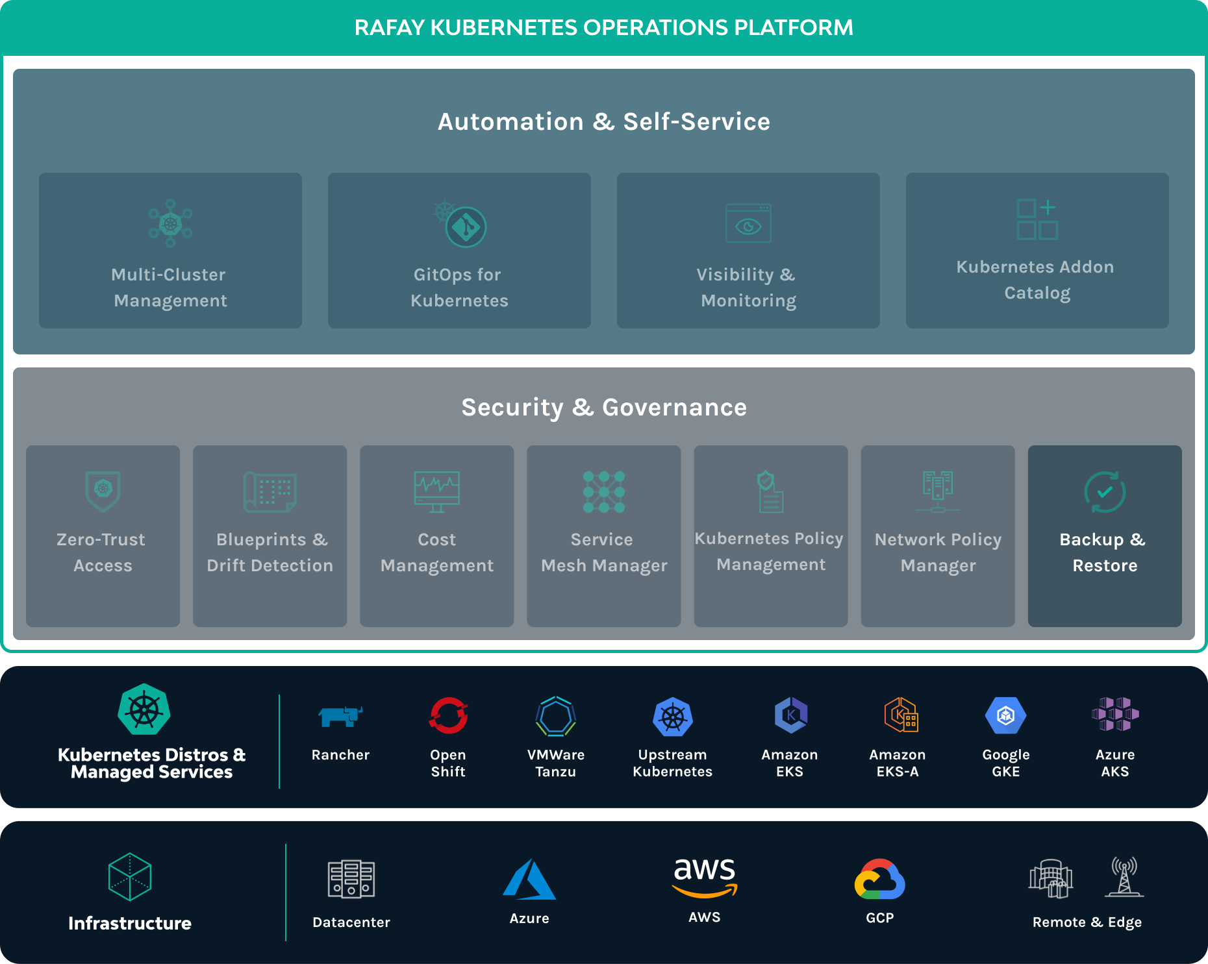Click the Kubernetes Policy Management document icon
Viewport: 1208px width, 964px height.
(770, 491)
